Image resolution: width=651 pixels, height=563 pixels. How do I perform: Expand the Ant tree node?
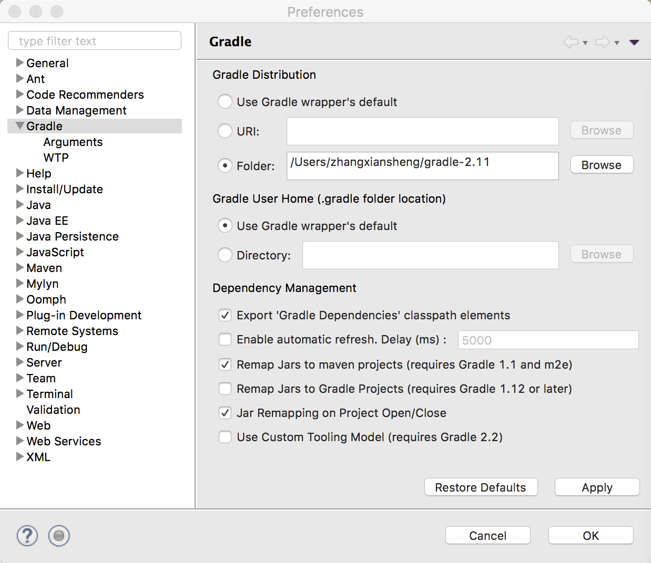20,78
